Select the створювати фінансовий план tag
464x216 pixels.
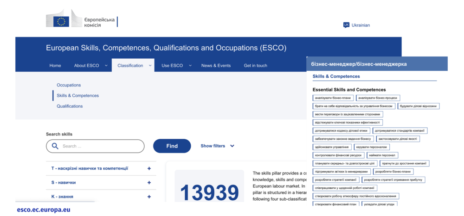click(x=336, y=204)
